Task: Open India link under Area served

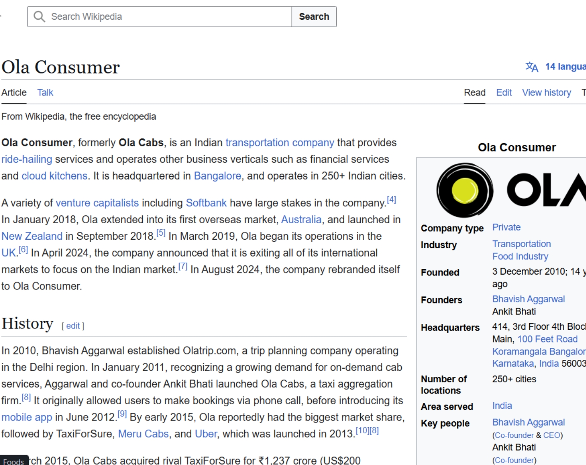Action: tap(502, 406)
